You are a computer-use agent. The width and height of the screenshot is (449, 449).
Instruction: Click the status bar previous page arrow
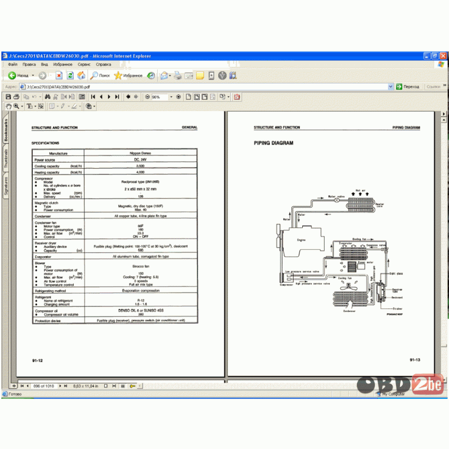click(x=28, y=386)
